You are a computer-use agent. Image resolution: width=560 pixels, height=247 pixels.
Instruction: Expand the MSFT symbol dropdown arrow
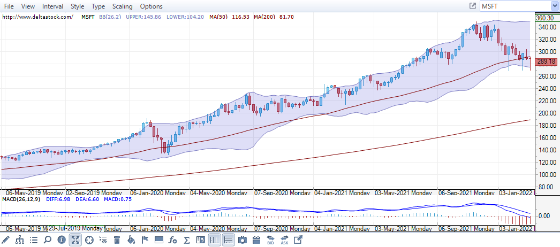pyautogui.click(x=556, y=6)
